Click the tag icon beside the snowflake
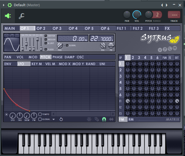 (97, 119)
